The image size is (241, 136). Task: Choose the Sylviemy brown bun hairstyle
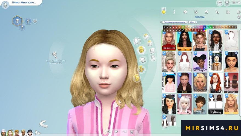[216, 104]
